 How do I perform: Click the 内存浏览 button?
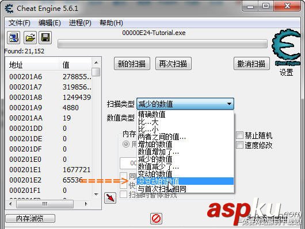pos(30,219)
